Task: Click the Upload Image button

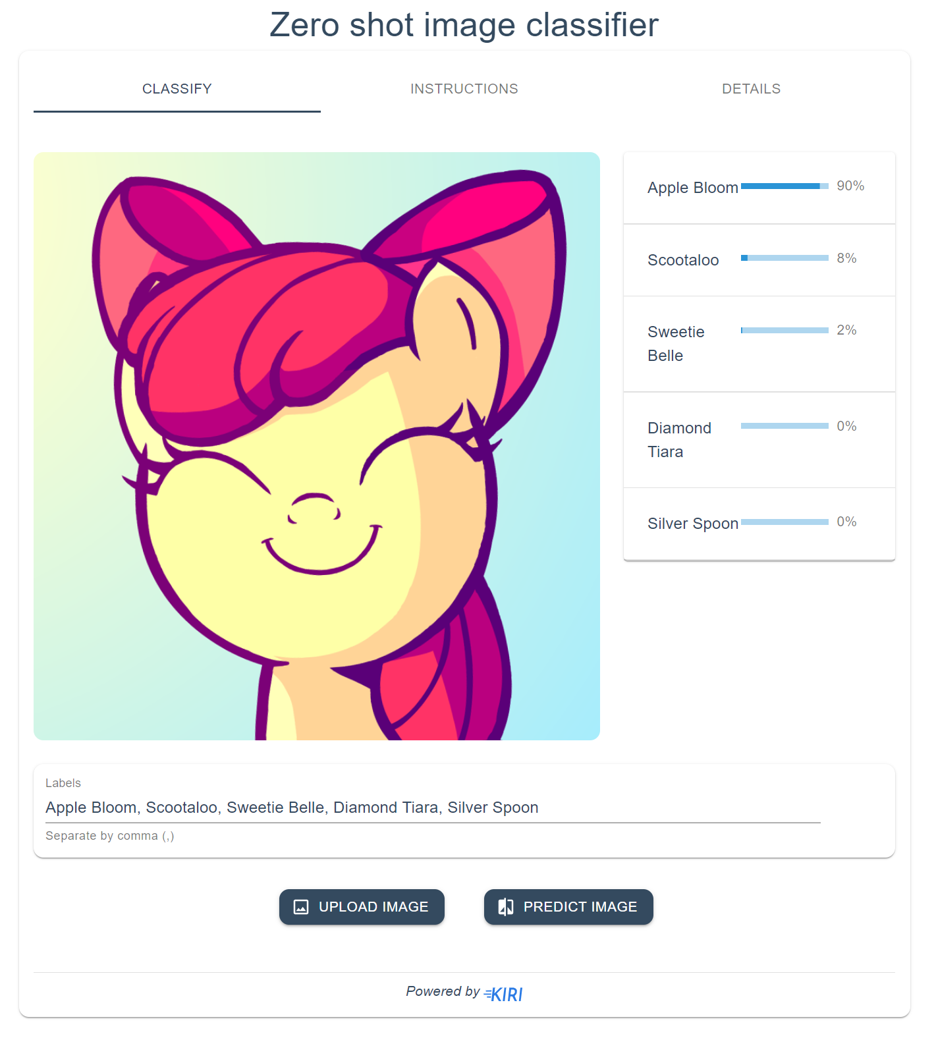Action: [x=362, y=907]
